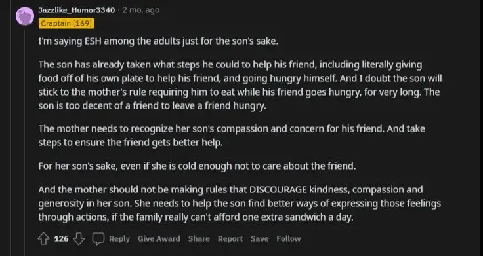Upvote the comment by Jazzlike_Humor3340
483x256 pixels.
pos(44,239)
